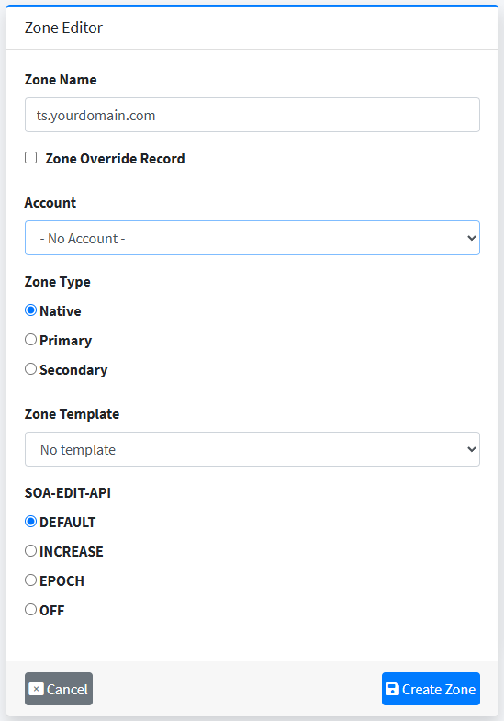Click the Zone Override Record label
This screenshot has width=504, height=721.
(115, 159)
